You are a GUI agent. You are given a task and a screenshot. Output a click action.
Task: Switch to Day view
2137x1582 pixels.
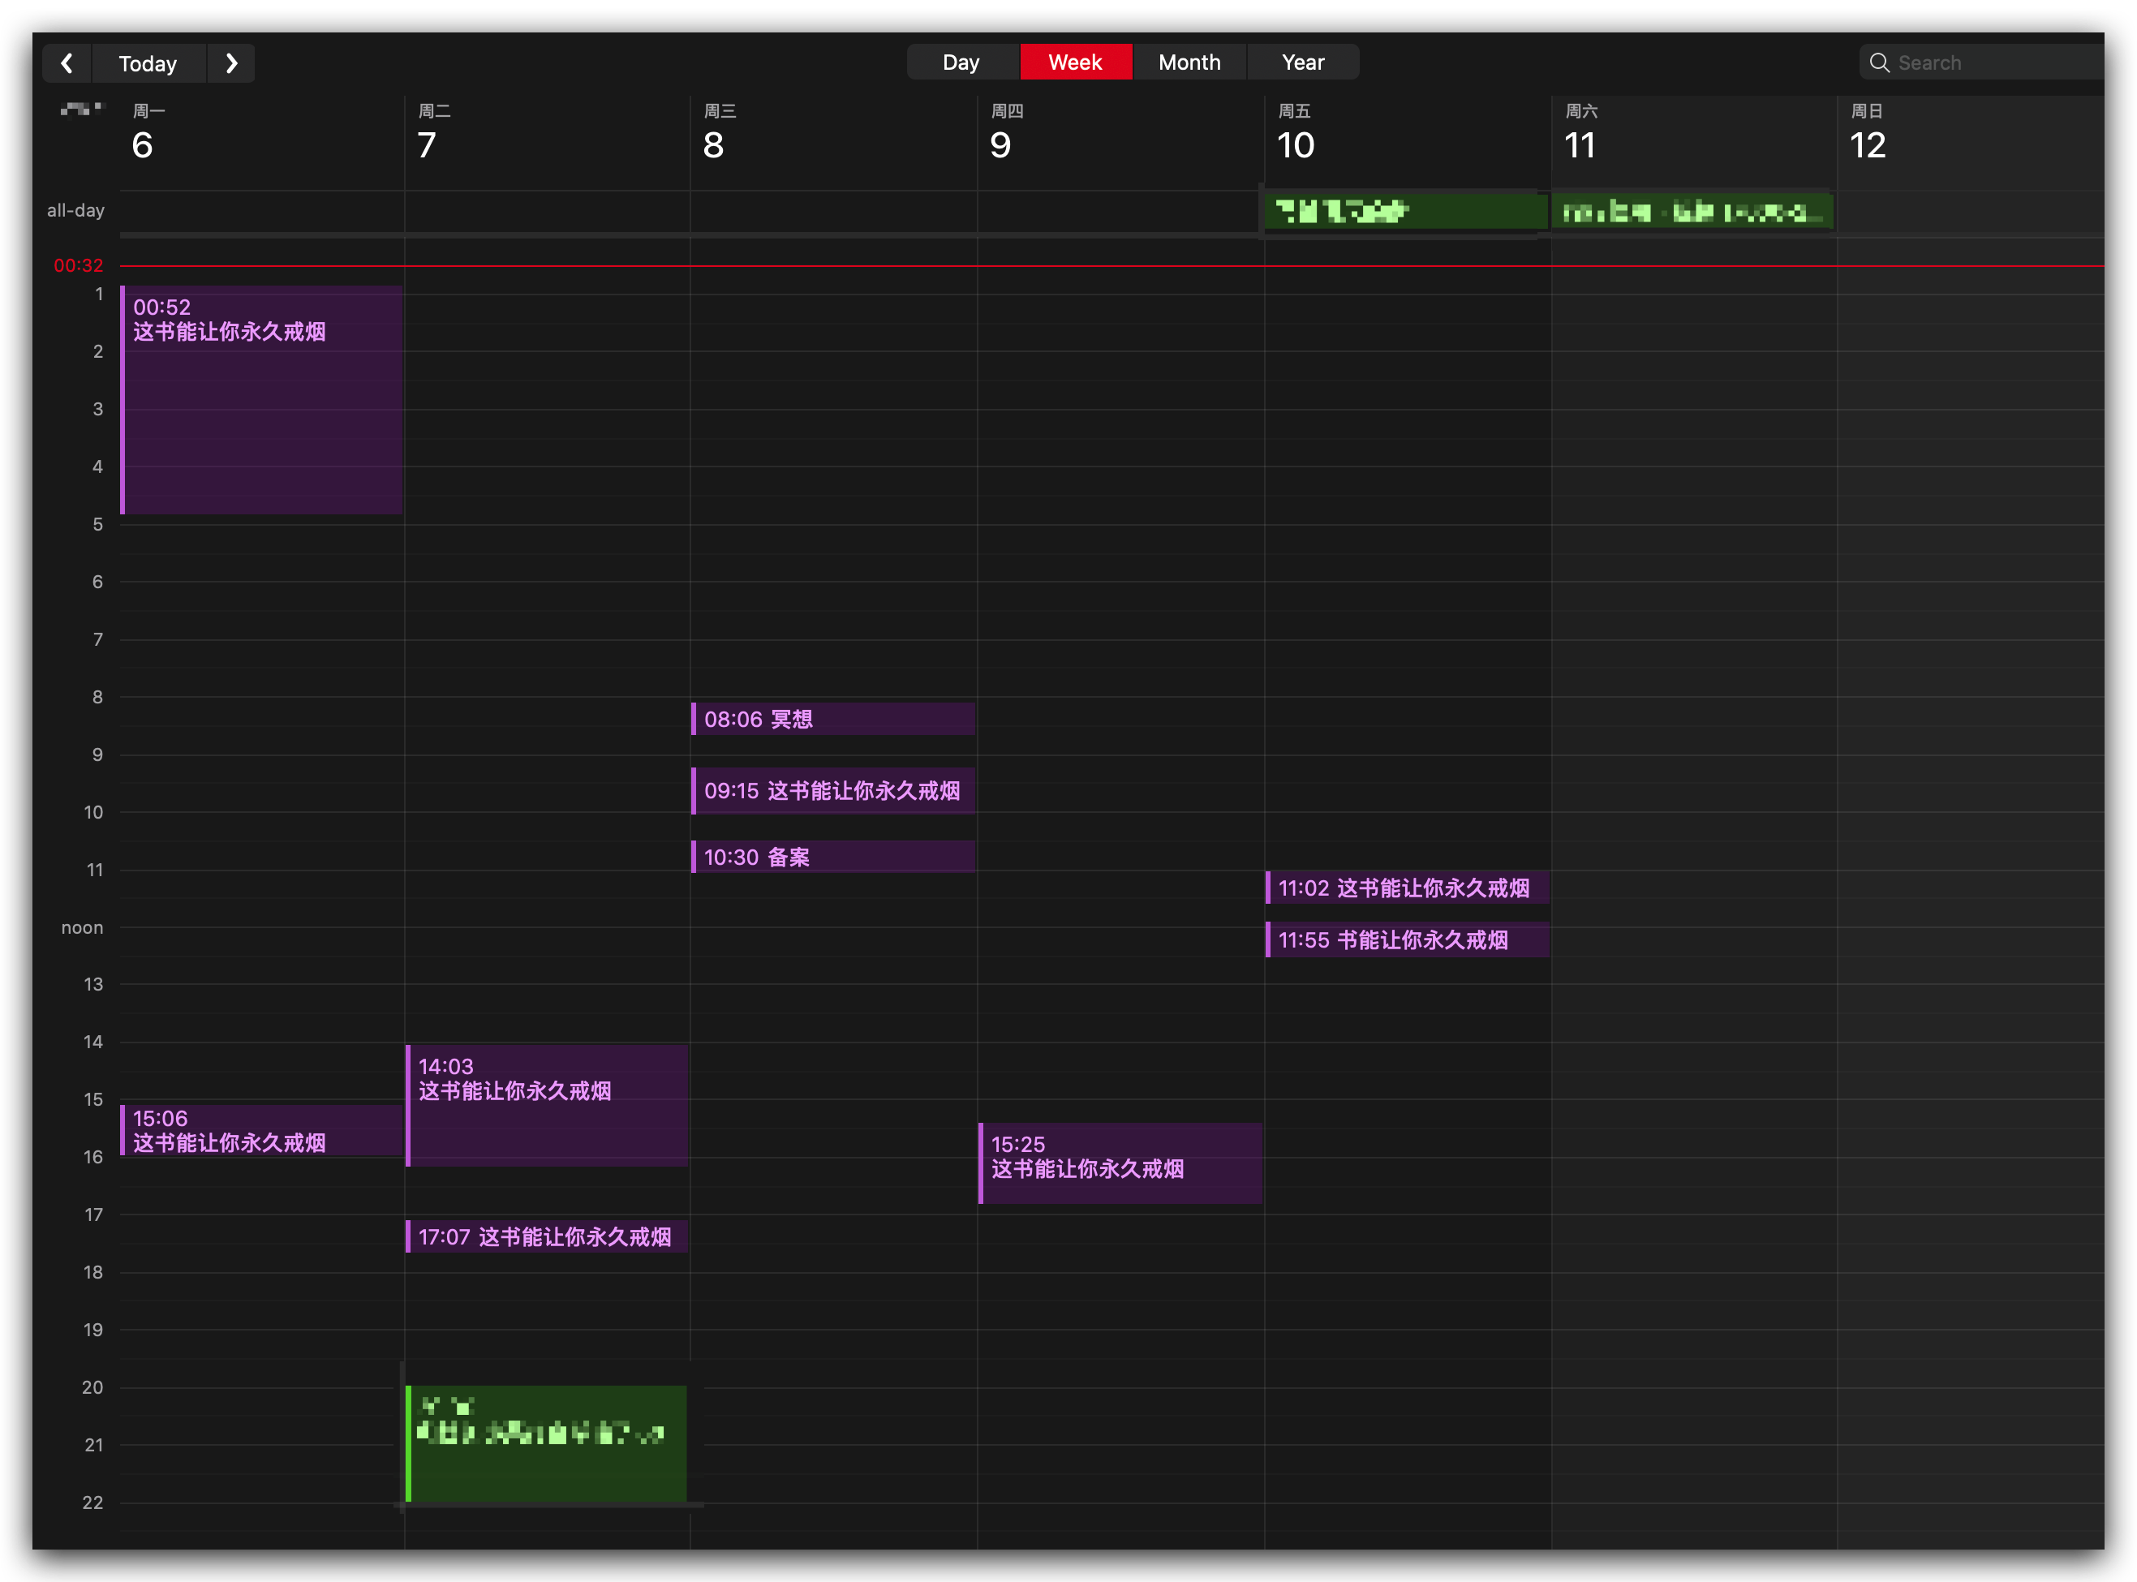tap(961, 62)
